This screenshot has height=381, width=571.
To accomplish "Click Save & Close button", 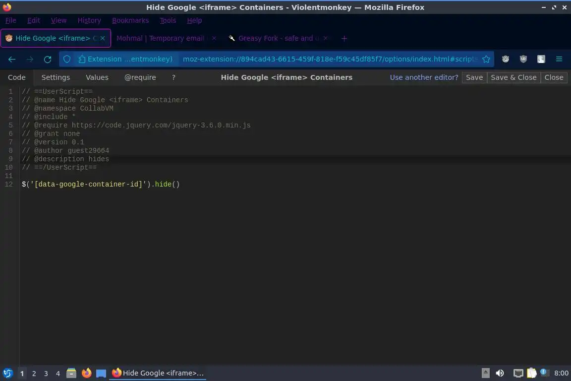I will tap(514, 77).
